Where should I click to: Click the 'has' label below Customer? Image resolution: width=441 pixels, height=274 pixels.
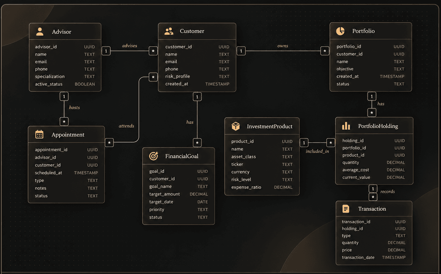[190, 122]
